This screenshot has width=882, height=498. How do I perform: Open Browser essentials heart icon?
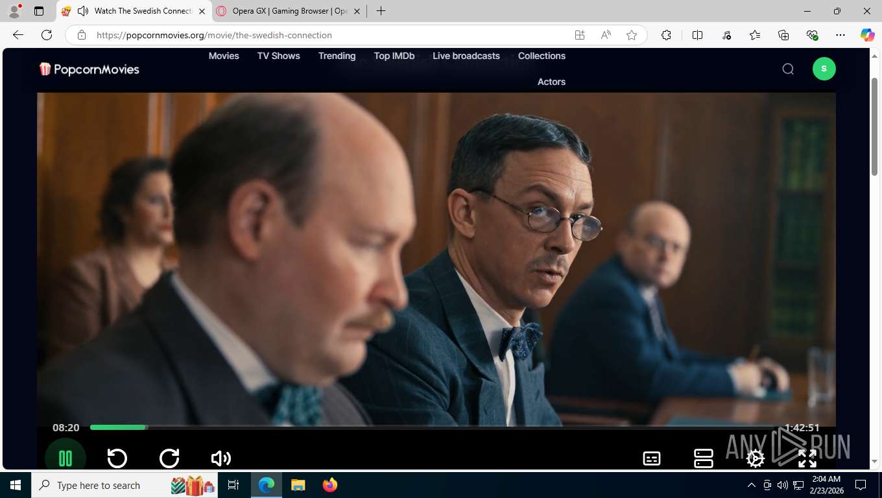coord(812,35)
